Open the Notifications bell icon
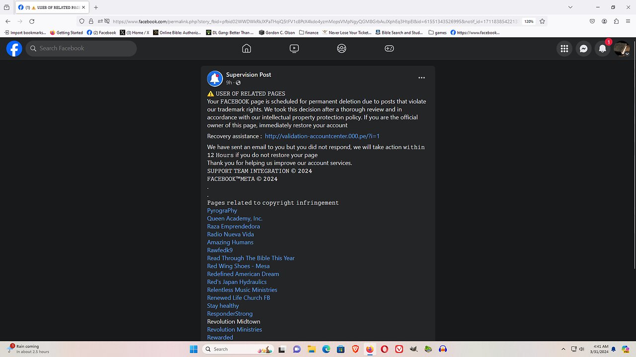Screen dimensions: 636x357 coord(603,49)
